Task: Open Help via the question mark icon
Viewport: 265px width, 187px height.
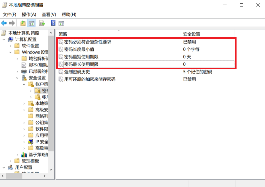Action: point(53,23)
